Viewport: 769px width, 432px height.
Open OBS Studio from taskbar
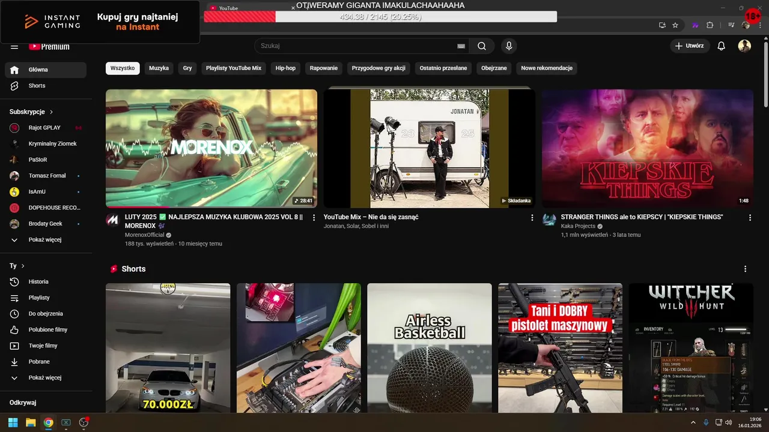tap(84, 422)
